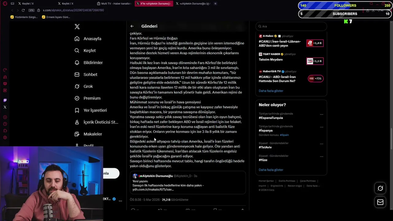This screenshot has width=393, height=221.
Task: Open Yer İşaretleri bookmarks
Action: (91, 110)
